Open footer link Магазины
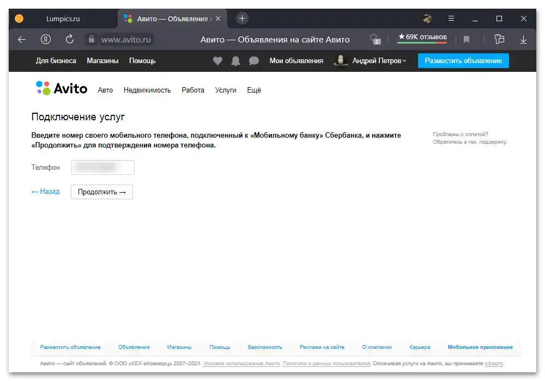Screen dimensions: 545x381 179,347
